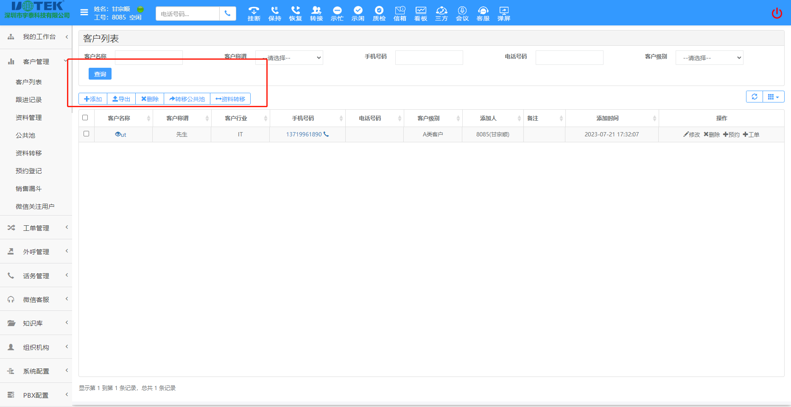Screen dimensions: 791x407
Task: Click the 手机号码 search input field
Action: (x=429, y=58)
